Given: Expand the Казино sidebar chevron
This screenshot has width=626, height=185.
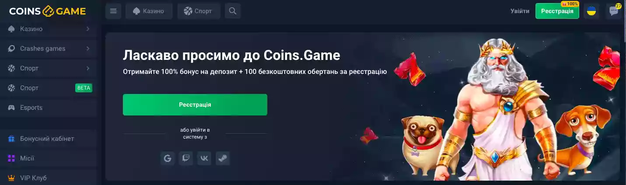Looking at the screenshot, I should click(88, 29).
